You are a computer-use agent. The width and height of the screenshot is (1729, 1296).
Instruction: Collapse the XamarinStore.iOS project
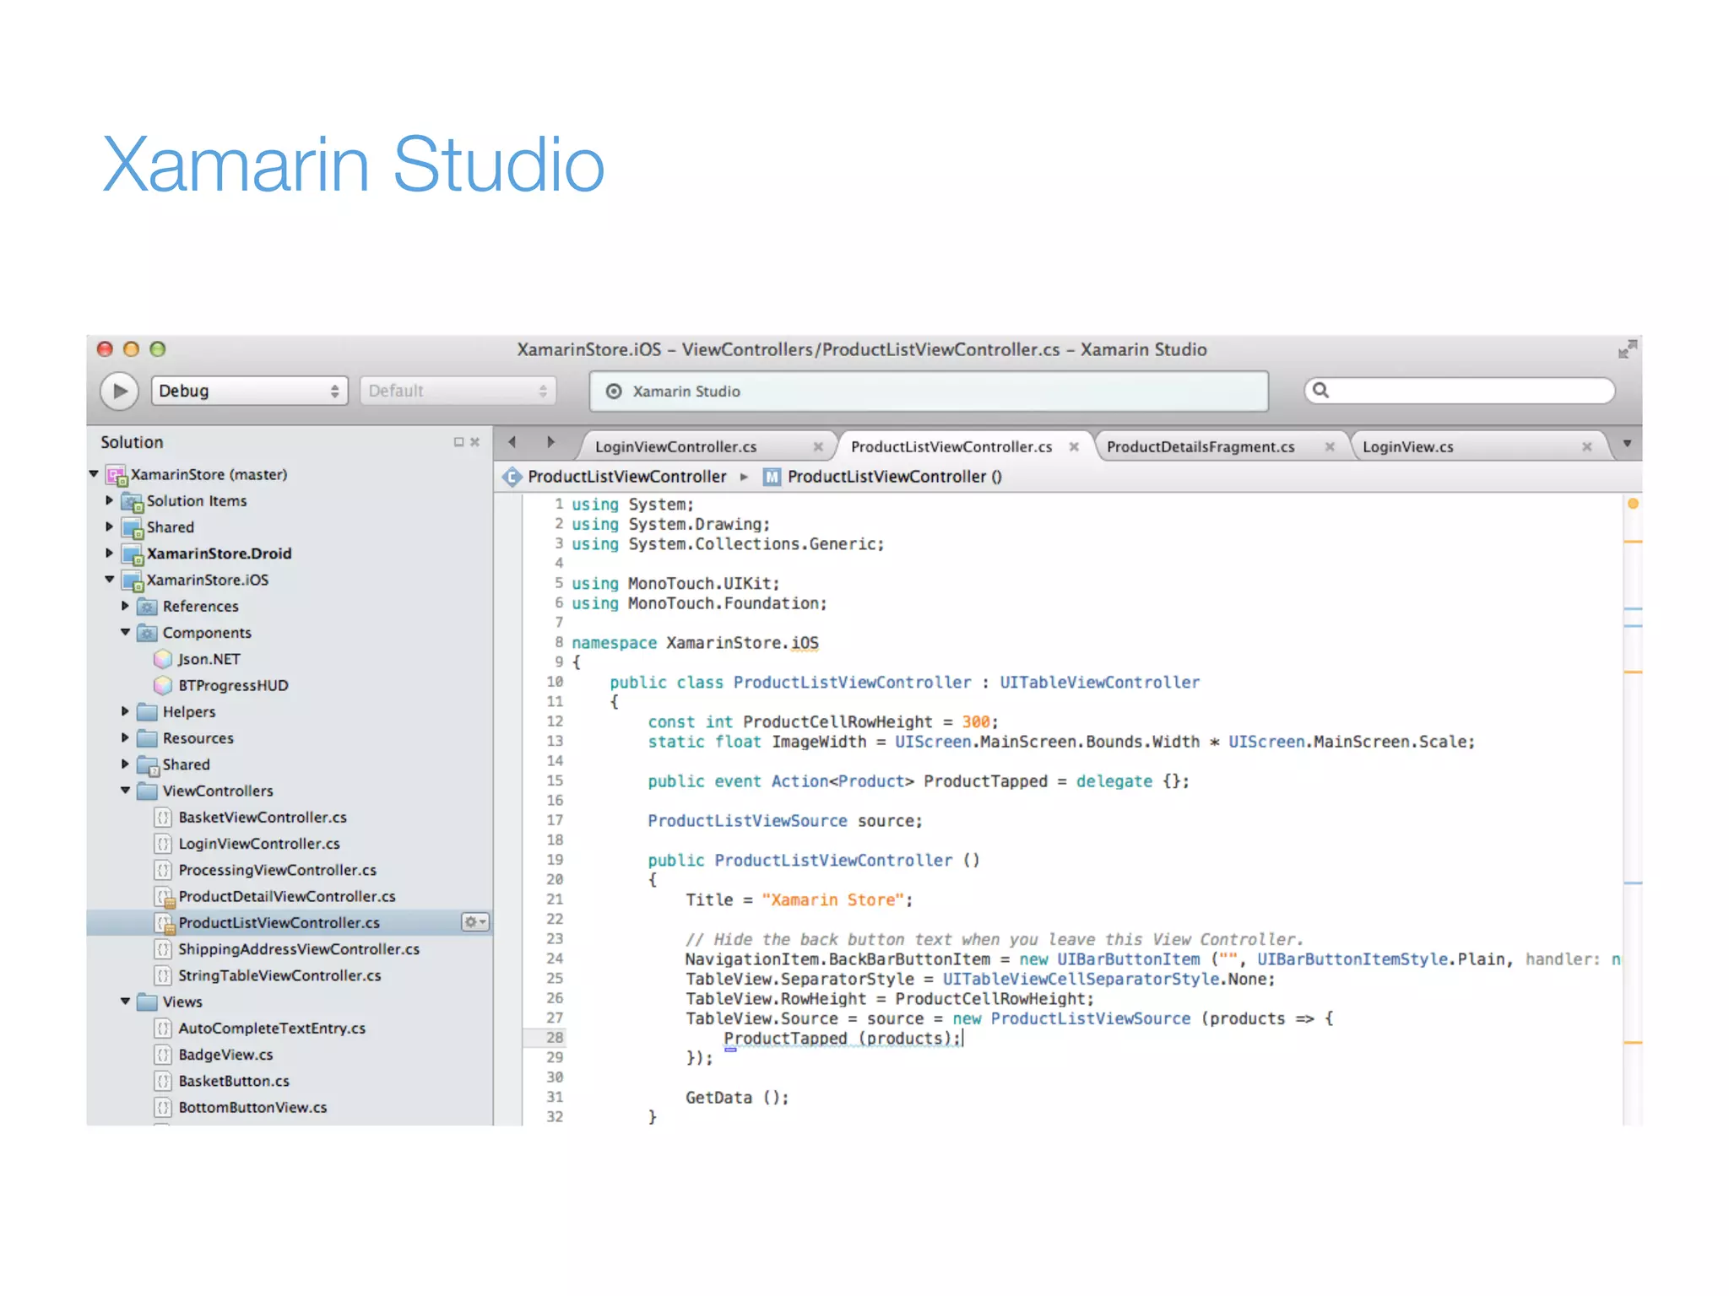coord(110,580)
